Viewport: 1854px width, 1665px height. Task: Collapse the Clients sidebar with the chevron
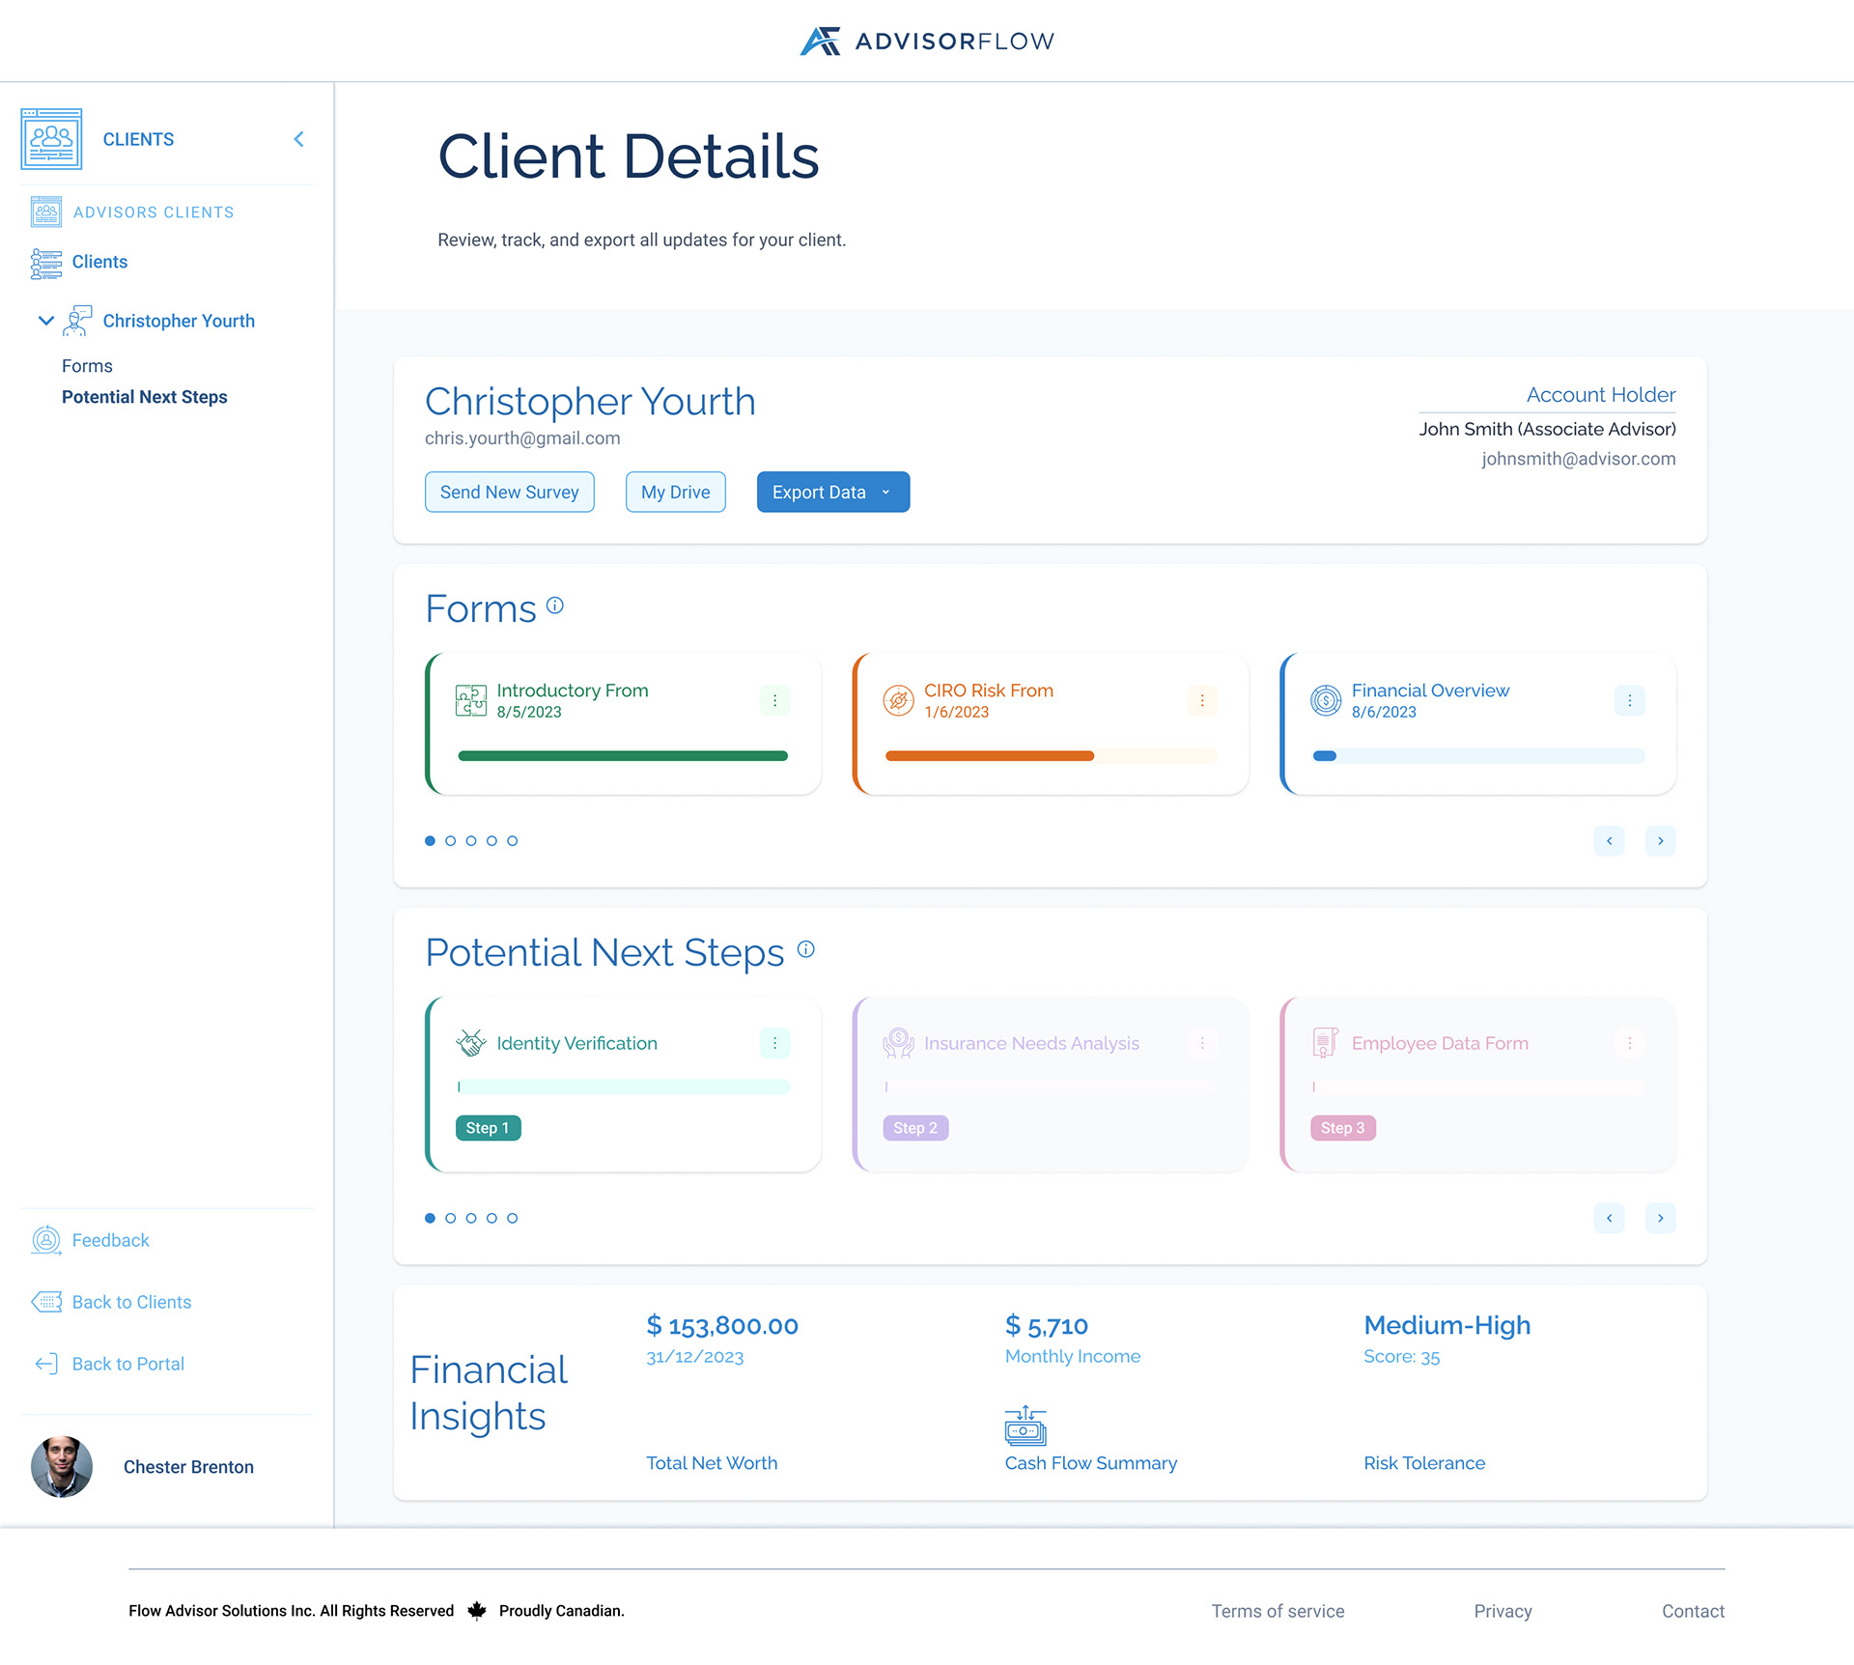click(297, 138)
